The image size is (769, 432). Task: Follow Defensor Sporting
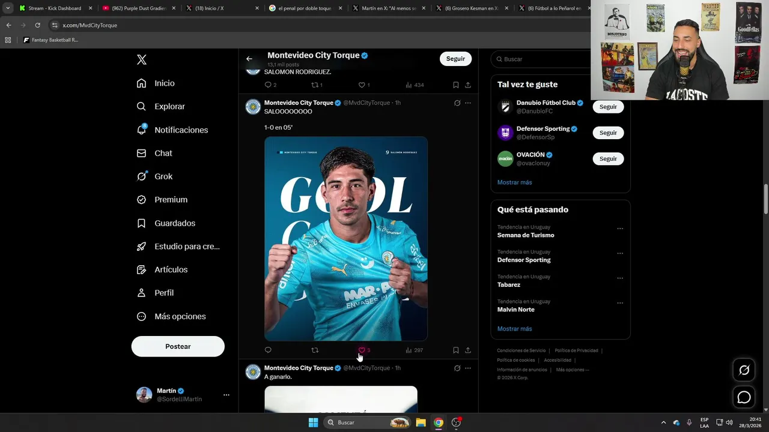(608, 133)
